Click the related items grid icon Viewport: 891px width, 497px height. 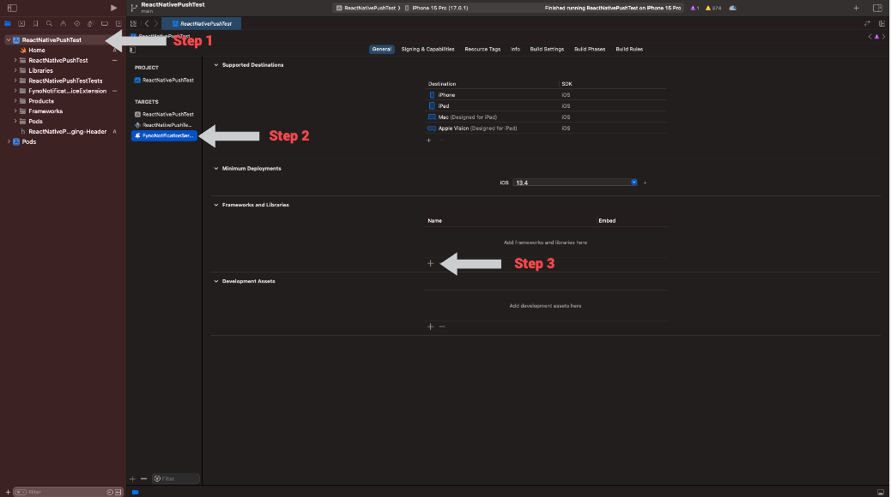point(134,24)
